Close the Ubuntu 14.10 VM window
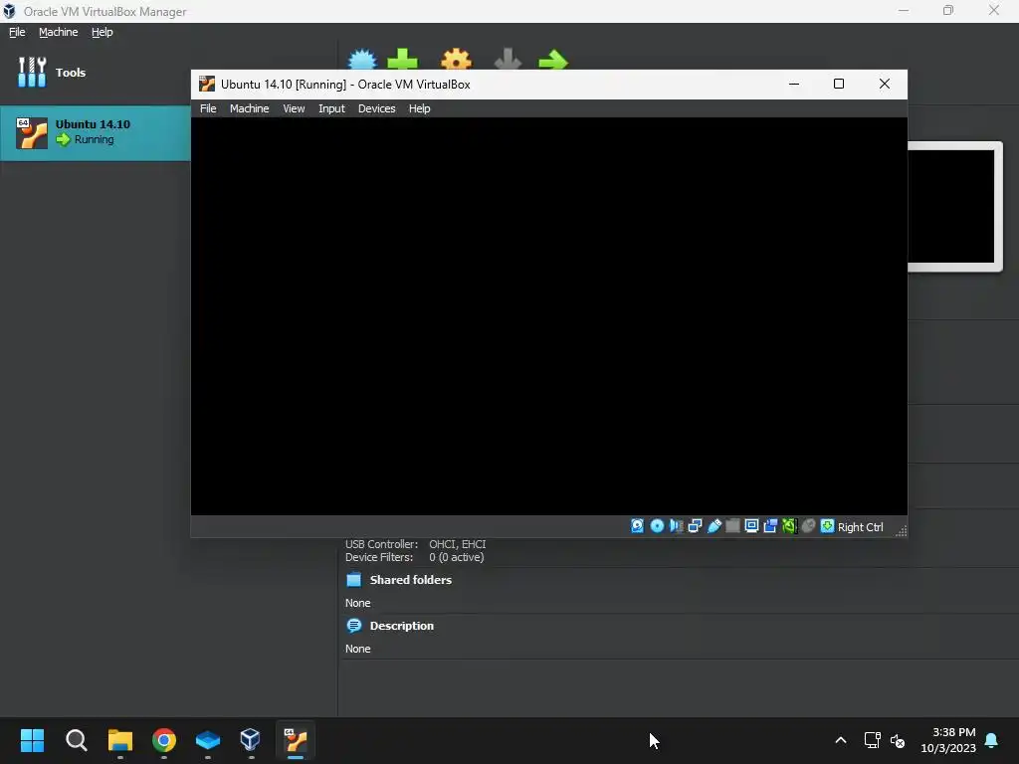Screen dimensions: 1019x764 884,84
